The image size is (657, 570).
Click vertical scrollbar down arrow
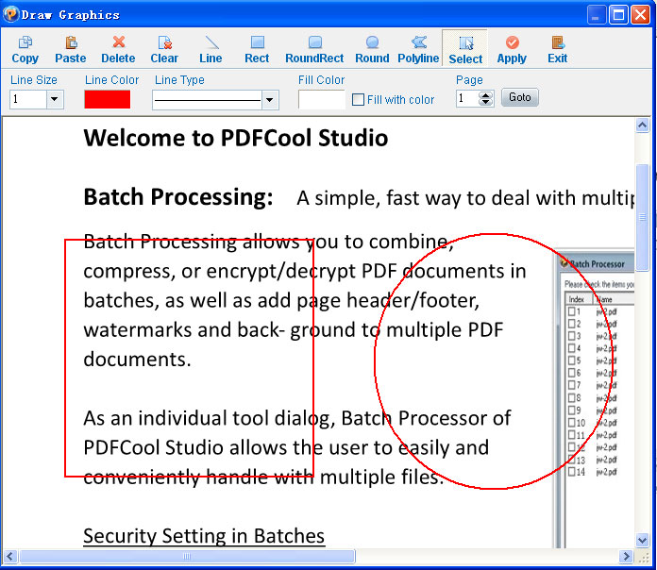point(642,540)
